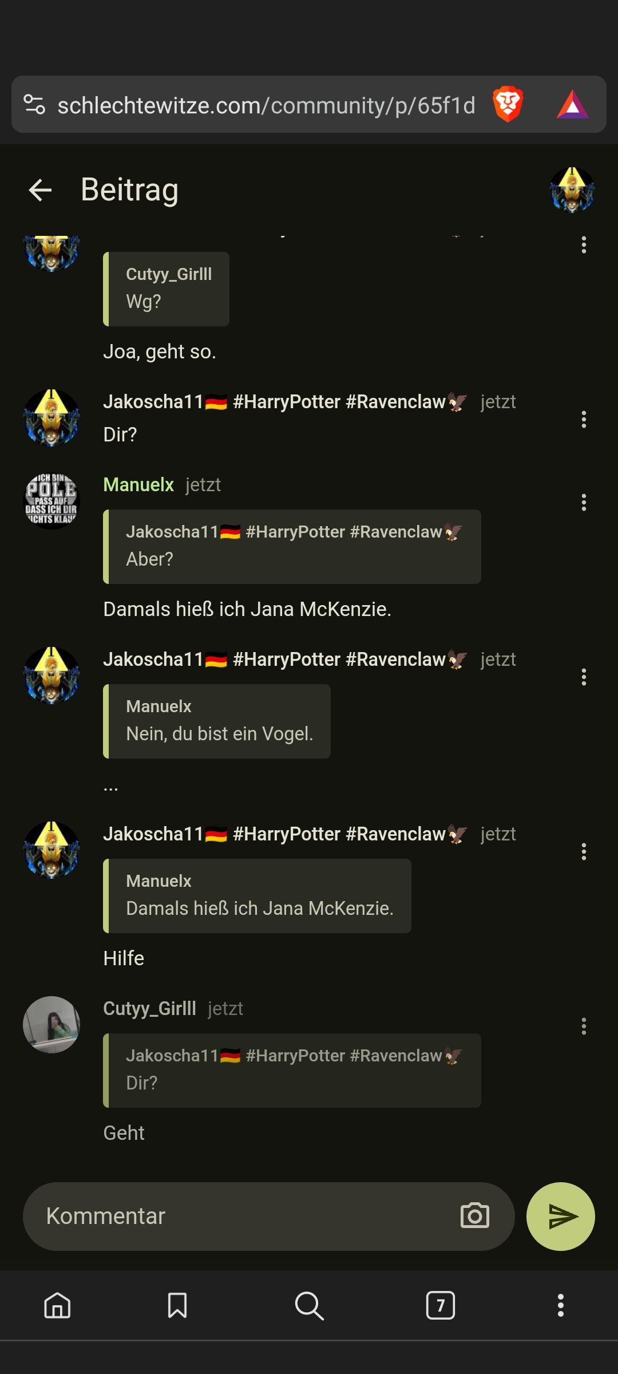Tap search icon in bottom toolbar
Screen dimensions: 618x1374
pos(309,1306)
